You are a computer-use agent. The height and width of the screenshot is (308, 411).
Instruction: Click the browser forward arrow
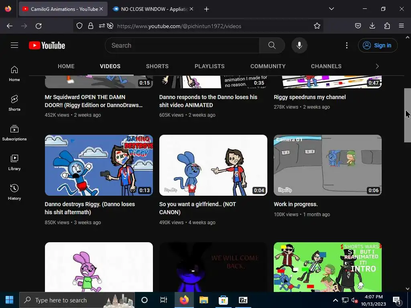(24, 26)
